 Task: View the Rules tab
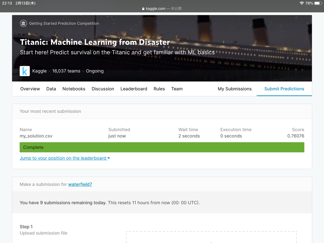[x=159, y=89]
